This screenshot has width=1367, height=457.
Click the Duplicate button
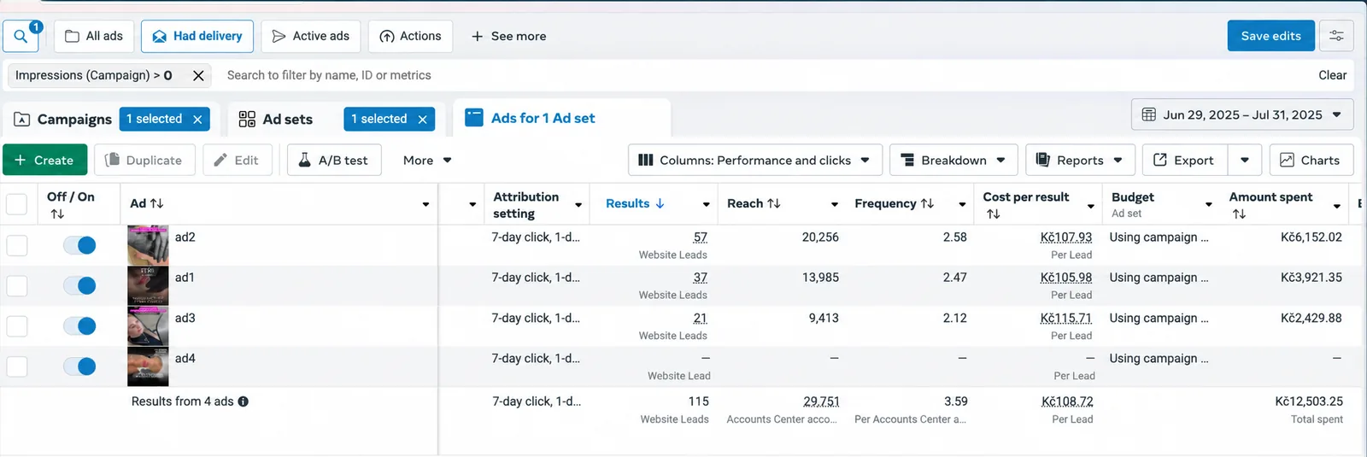[144, 160]
